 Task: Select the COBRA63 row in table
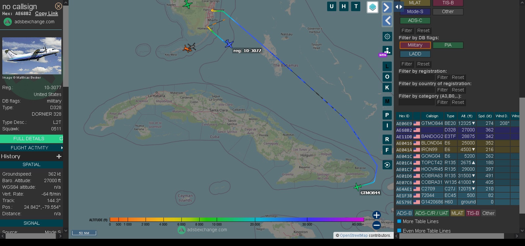(458, 176)
